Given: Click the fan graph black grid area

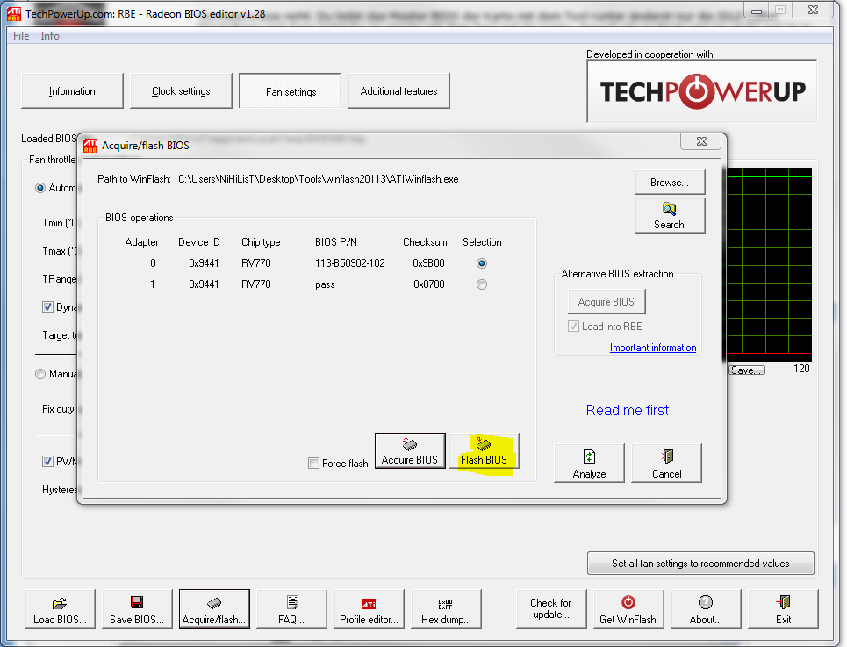Looking at the screenshot, I should [x=769, y=264].
